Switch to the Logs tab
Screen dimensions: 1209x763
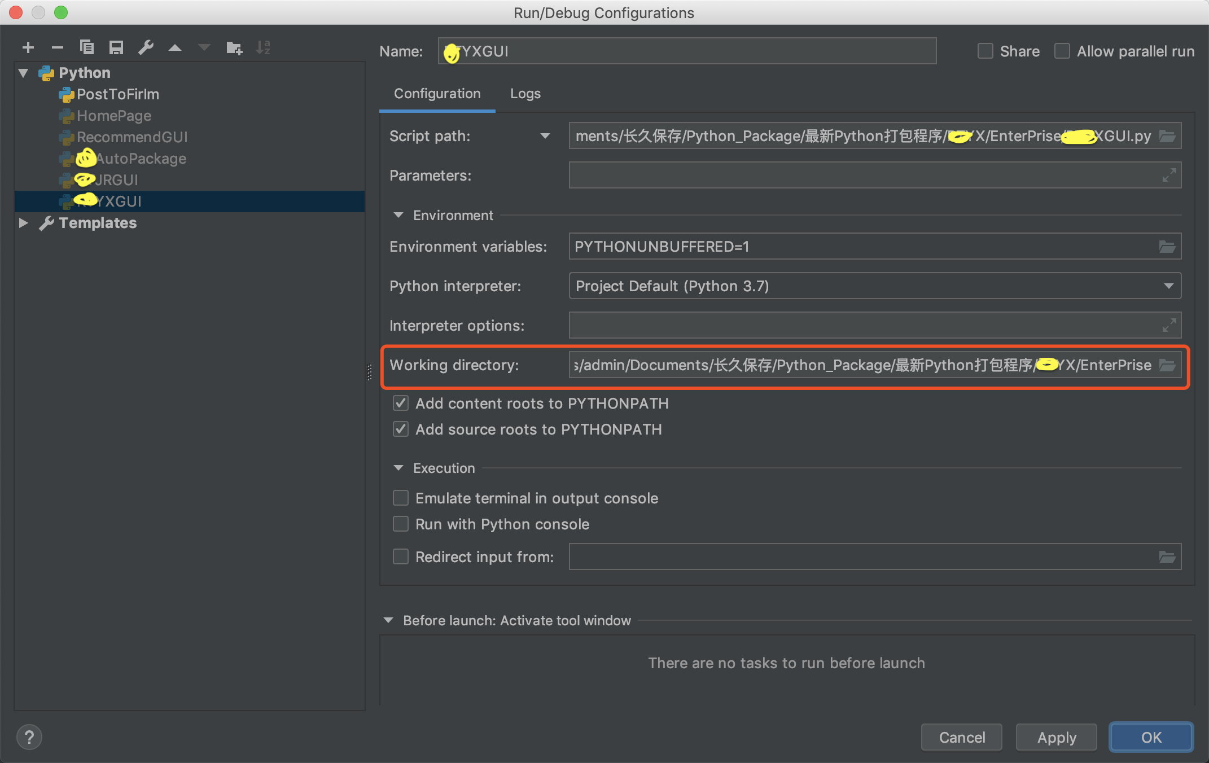525,94
